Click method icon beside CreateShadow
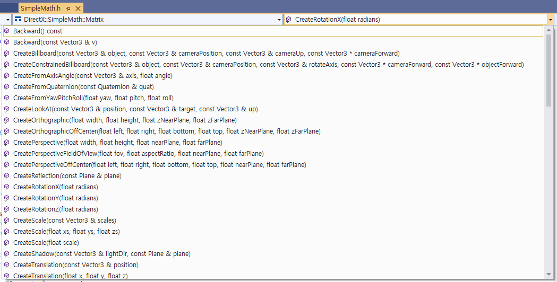 pos(7,254)
